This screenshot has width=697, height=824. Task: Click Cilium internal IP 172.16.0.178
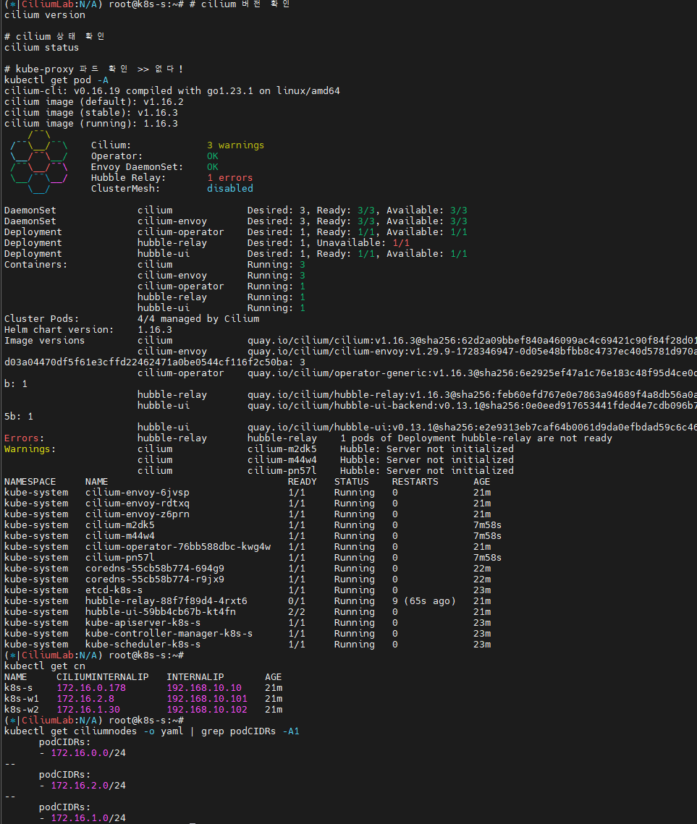click(x=90, y=688)
